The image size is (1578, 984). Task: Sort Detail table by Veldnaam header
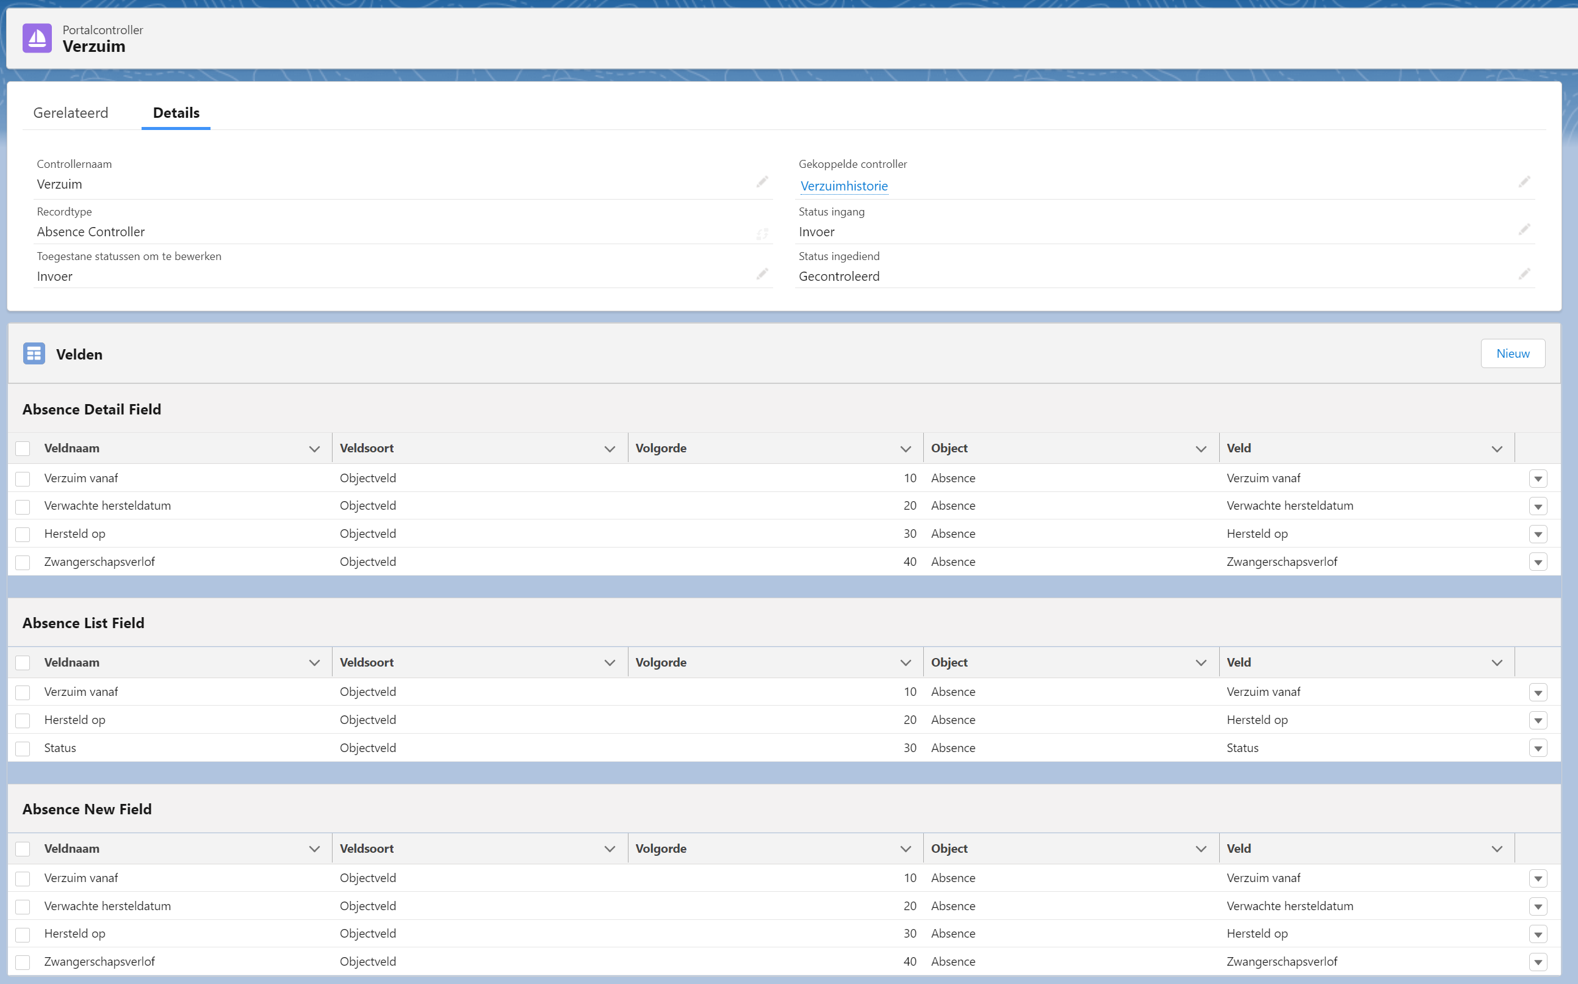click(x=71, y=448)
